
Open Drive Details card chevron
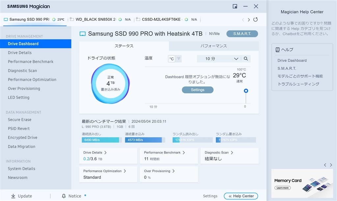click(105, 152)
